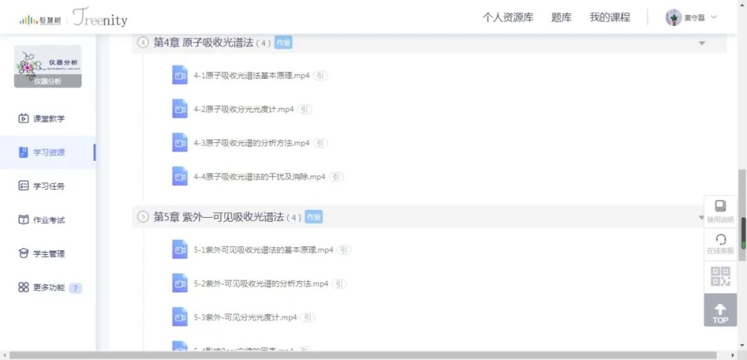This screenshot has height=360, width=747.
Task: Click the 引 tag next to 4-2 file
Action: 304,109
